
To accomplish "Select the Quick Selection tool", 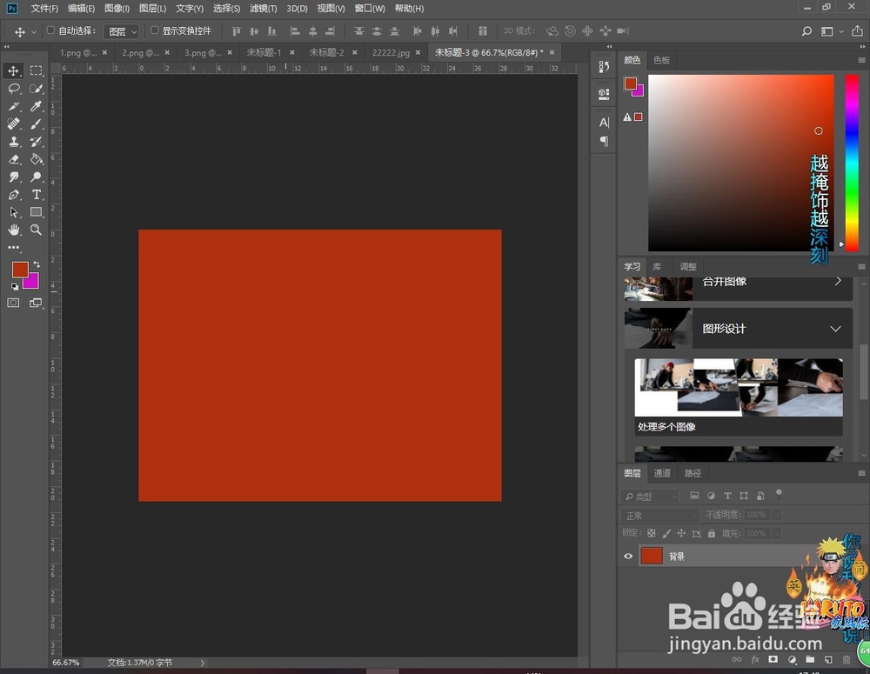I will [x=36, y=89].
